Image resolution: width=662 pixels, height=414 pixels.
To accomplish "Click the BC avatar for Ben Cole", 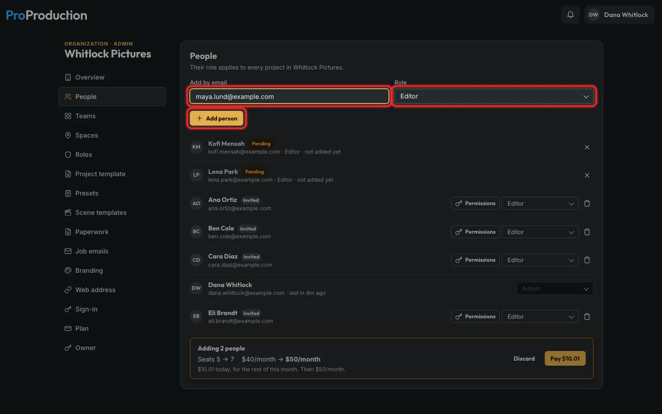I will point(196,232).
